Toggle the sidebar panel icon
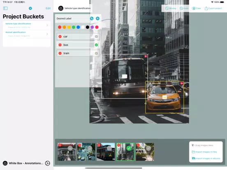The image size is (227, 170). tap(5, 8)
